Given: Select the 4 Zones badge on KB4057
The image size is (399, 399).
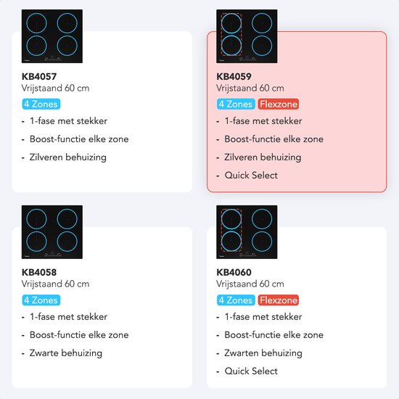Looking at the screenshot, I should tap(41, 104).
